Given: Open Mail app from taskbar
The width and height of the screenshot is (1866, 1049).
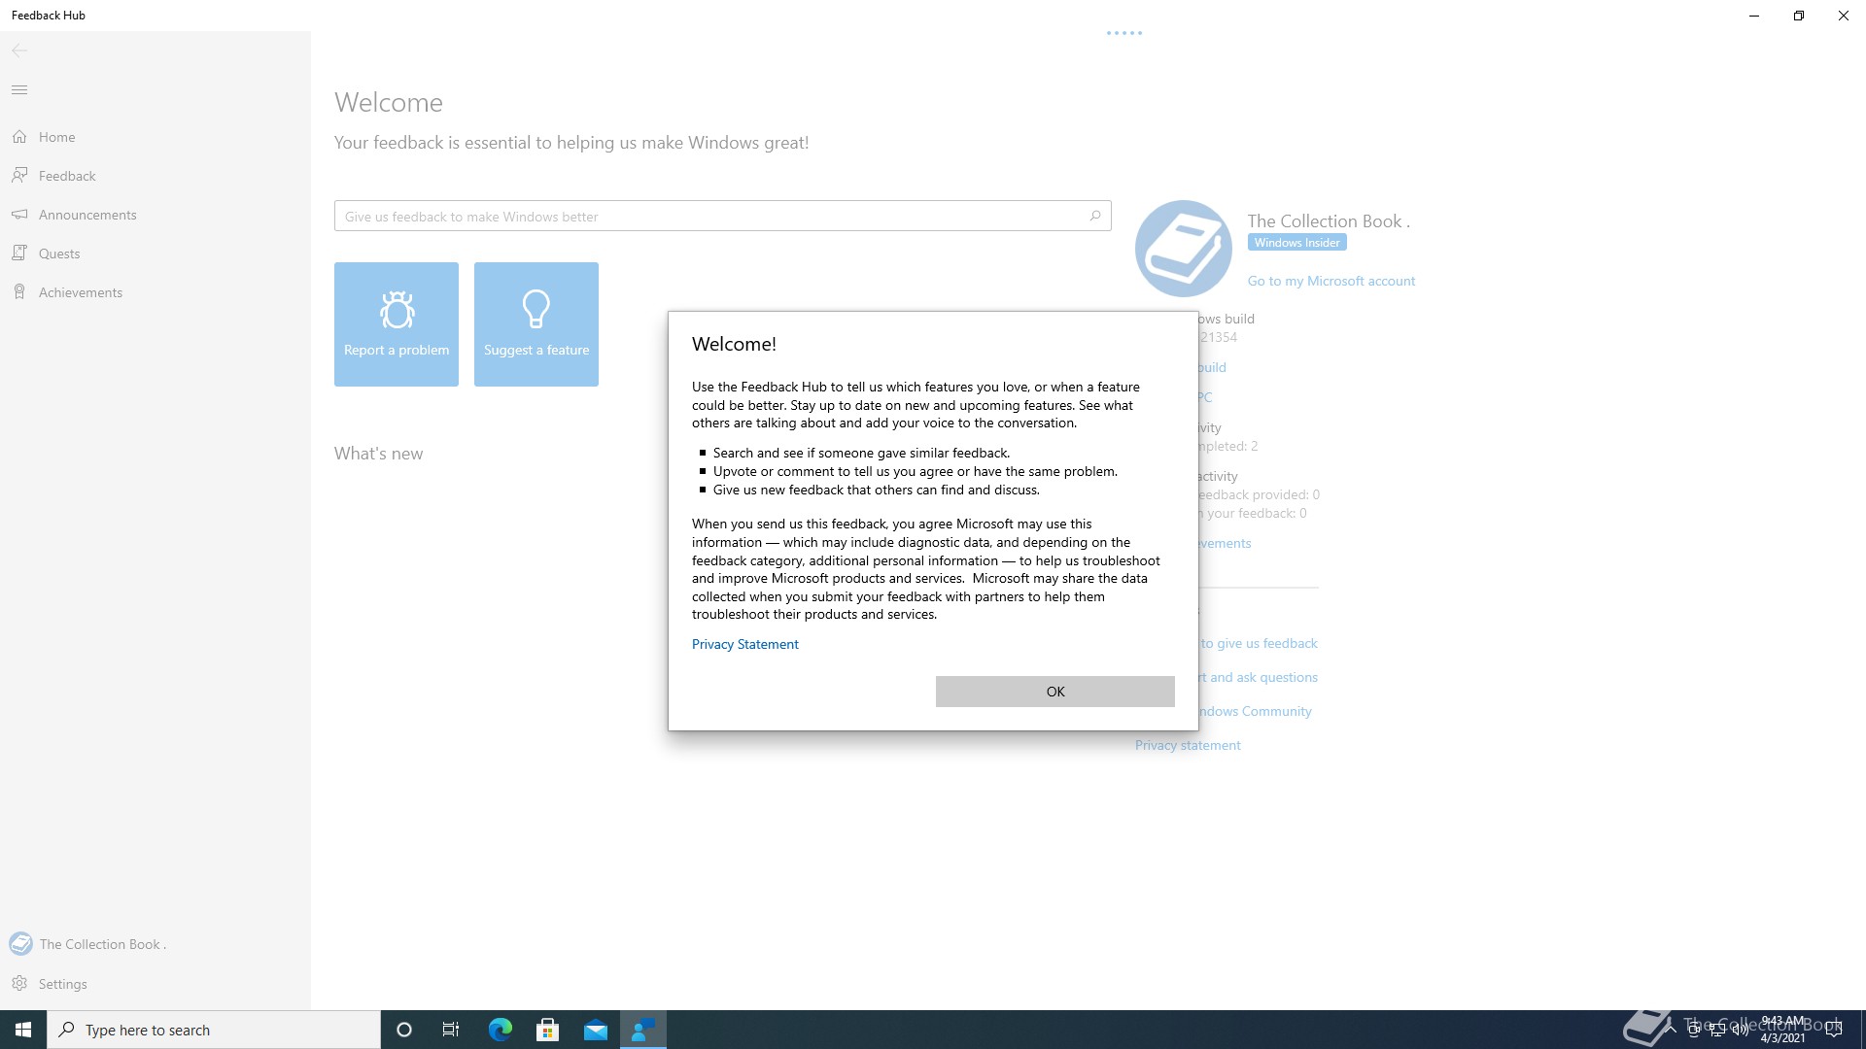Looking at the screenshot, I should click(596, 1030).
